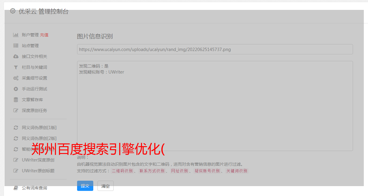The height and width of the screenshot is (196, 368).
Task: Open 深度原创任务 menu item
Action: [34, 110]
